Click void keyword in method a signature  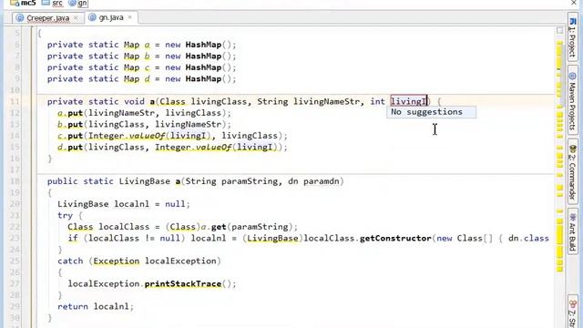[x=134, y=101]
